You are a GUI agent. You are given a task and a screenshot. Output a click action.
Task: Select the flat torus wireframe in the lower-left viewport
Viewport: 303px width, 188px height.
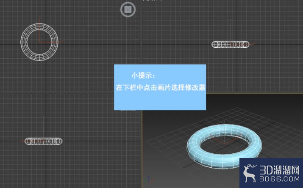pos(44,141)
